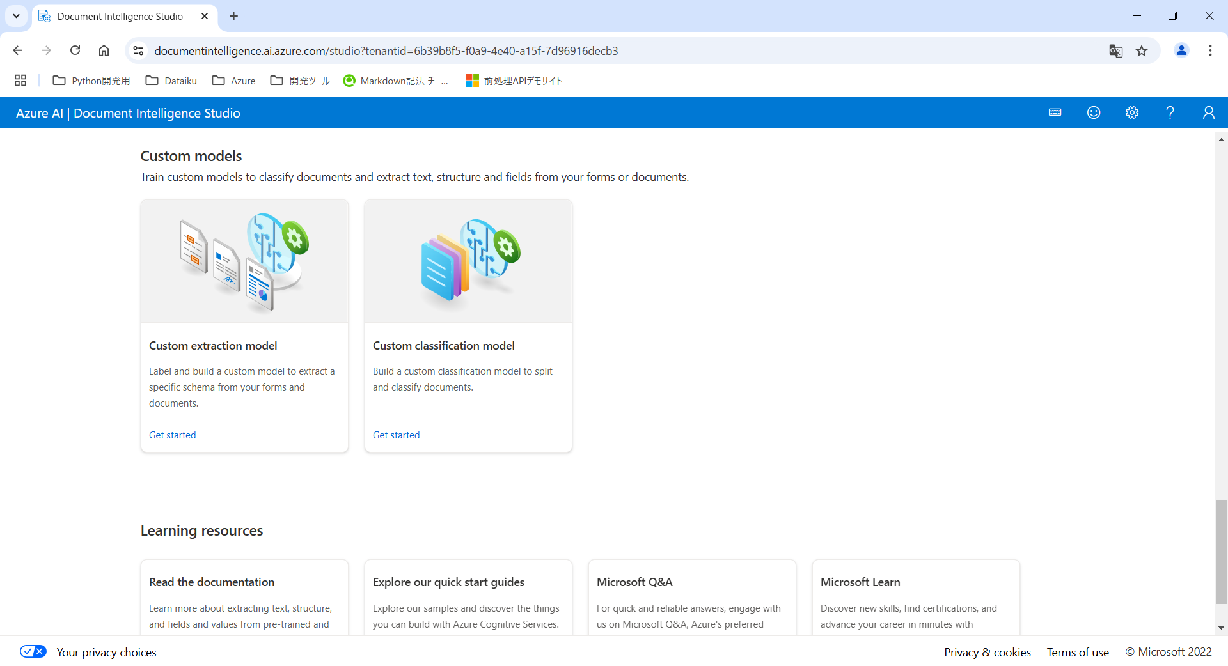Open the 開発ツール bookmark folder
Viewport: 1228px width, 666px height.
300,81
